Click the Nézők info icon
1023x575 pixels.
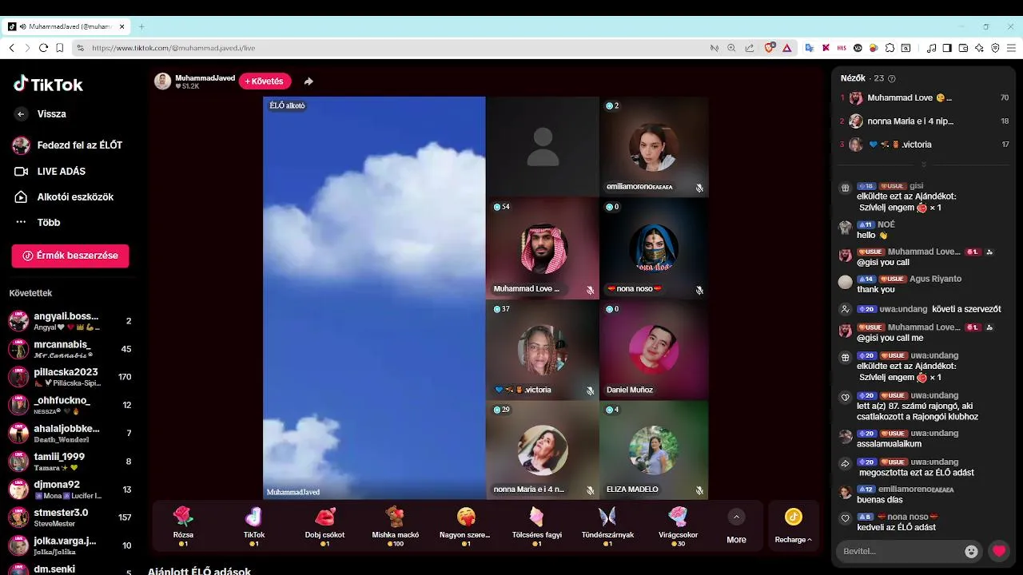[892, 78]
